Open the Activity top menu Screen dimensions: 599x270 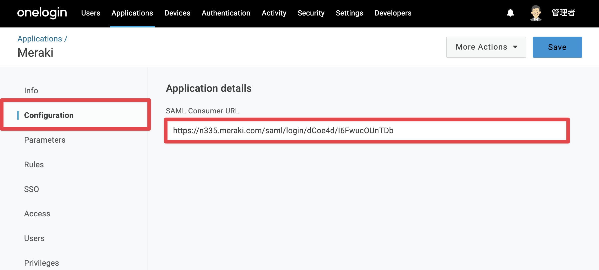pyautogui.click(x=274, y=13)
